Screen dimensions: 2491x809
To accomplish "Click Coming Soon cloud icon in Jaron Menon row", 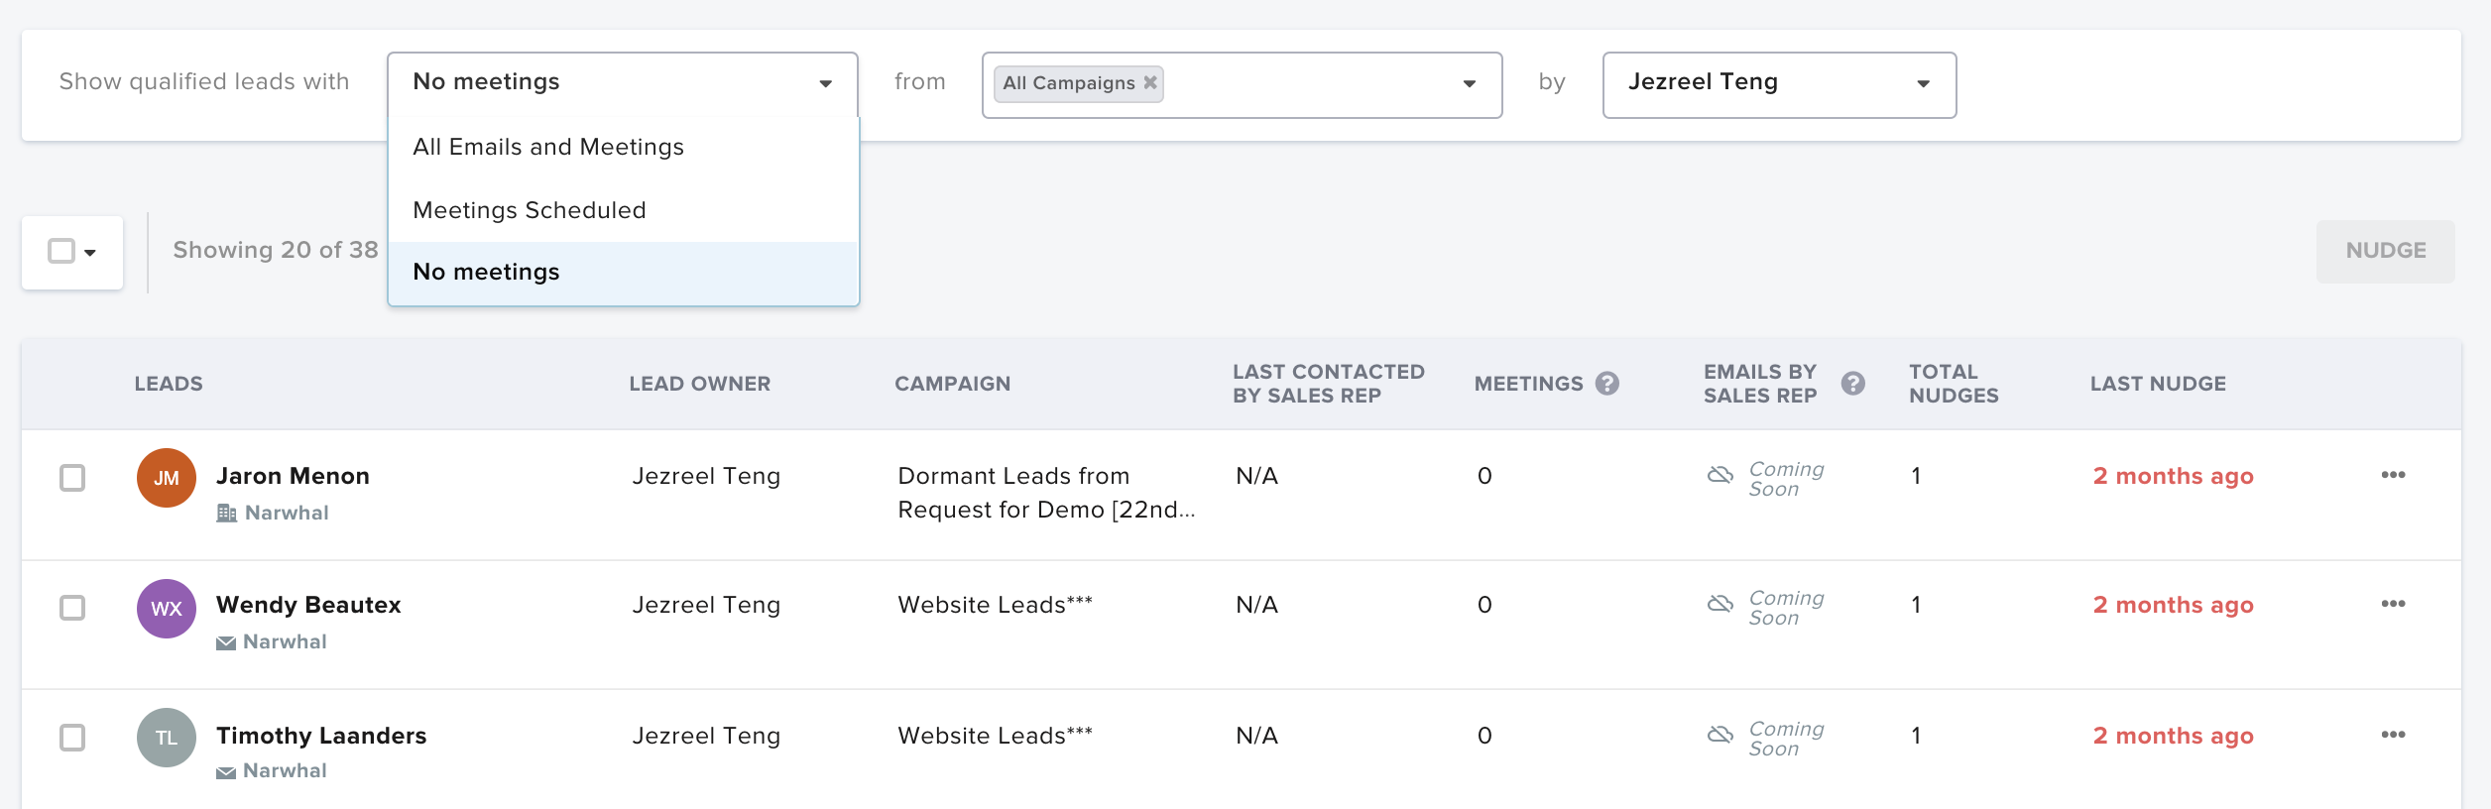I will coord(1720,475).
